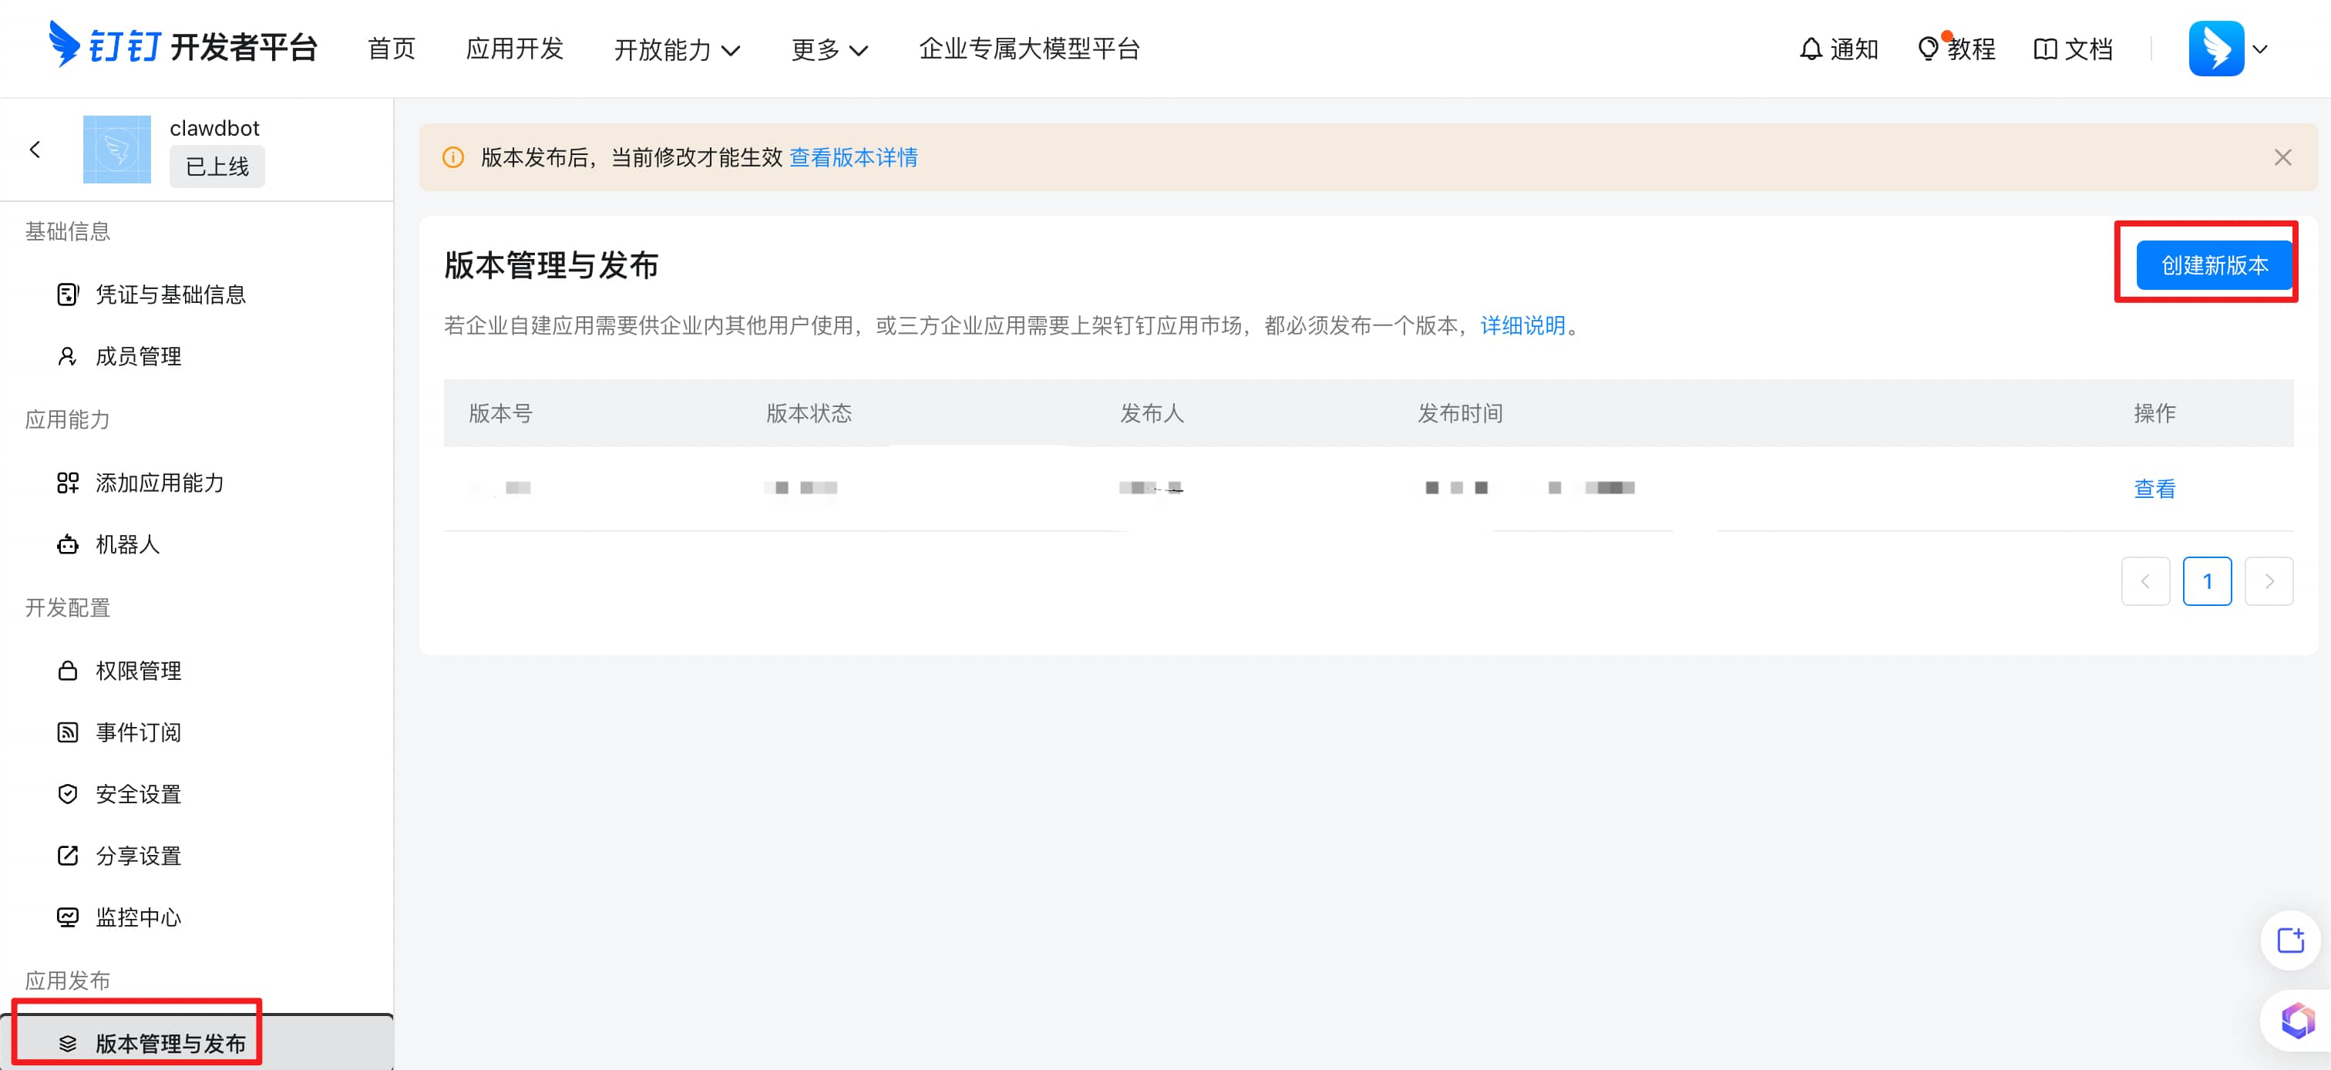Dismiss the version notice banner

point(2282,157)
